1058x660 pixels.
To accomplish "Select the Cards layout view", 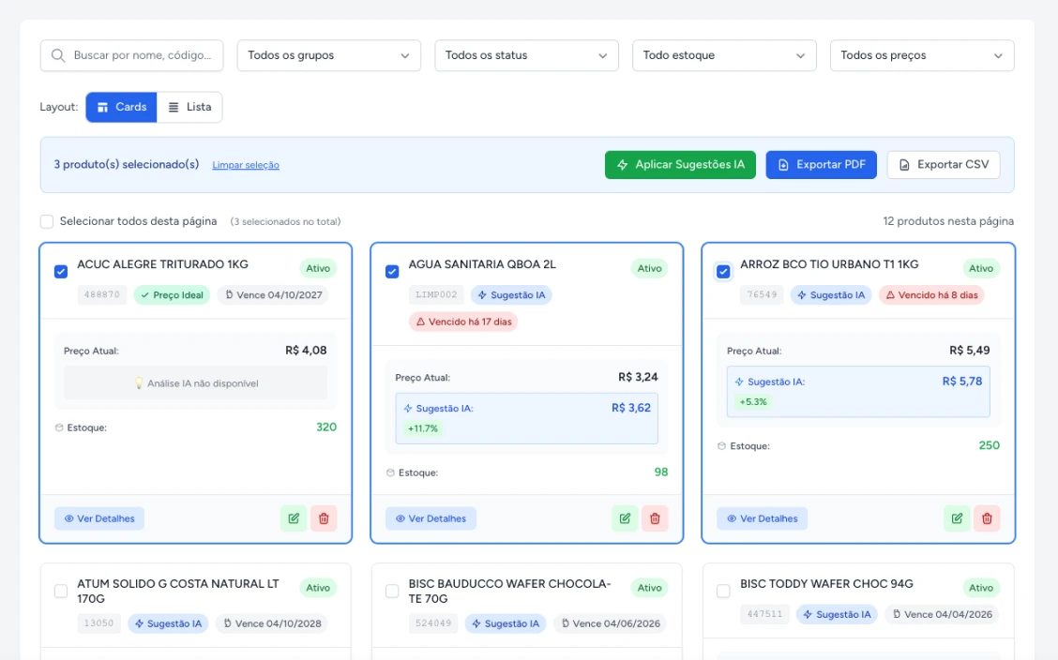I will (121, 107).
